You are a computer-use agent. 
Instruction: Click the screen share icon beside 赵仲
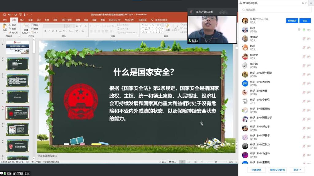(x=299, y=30)
